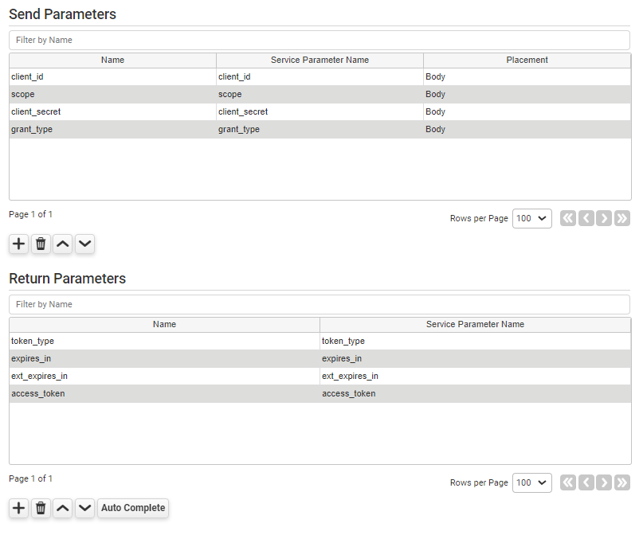Focus the Return Parameters Filter by Name field

pyautogui.click(x=320, y=304)
